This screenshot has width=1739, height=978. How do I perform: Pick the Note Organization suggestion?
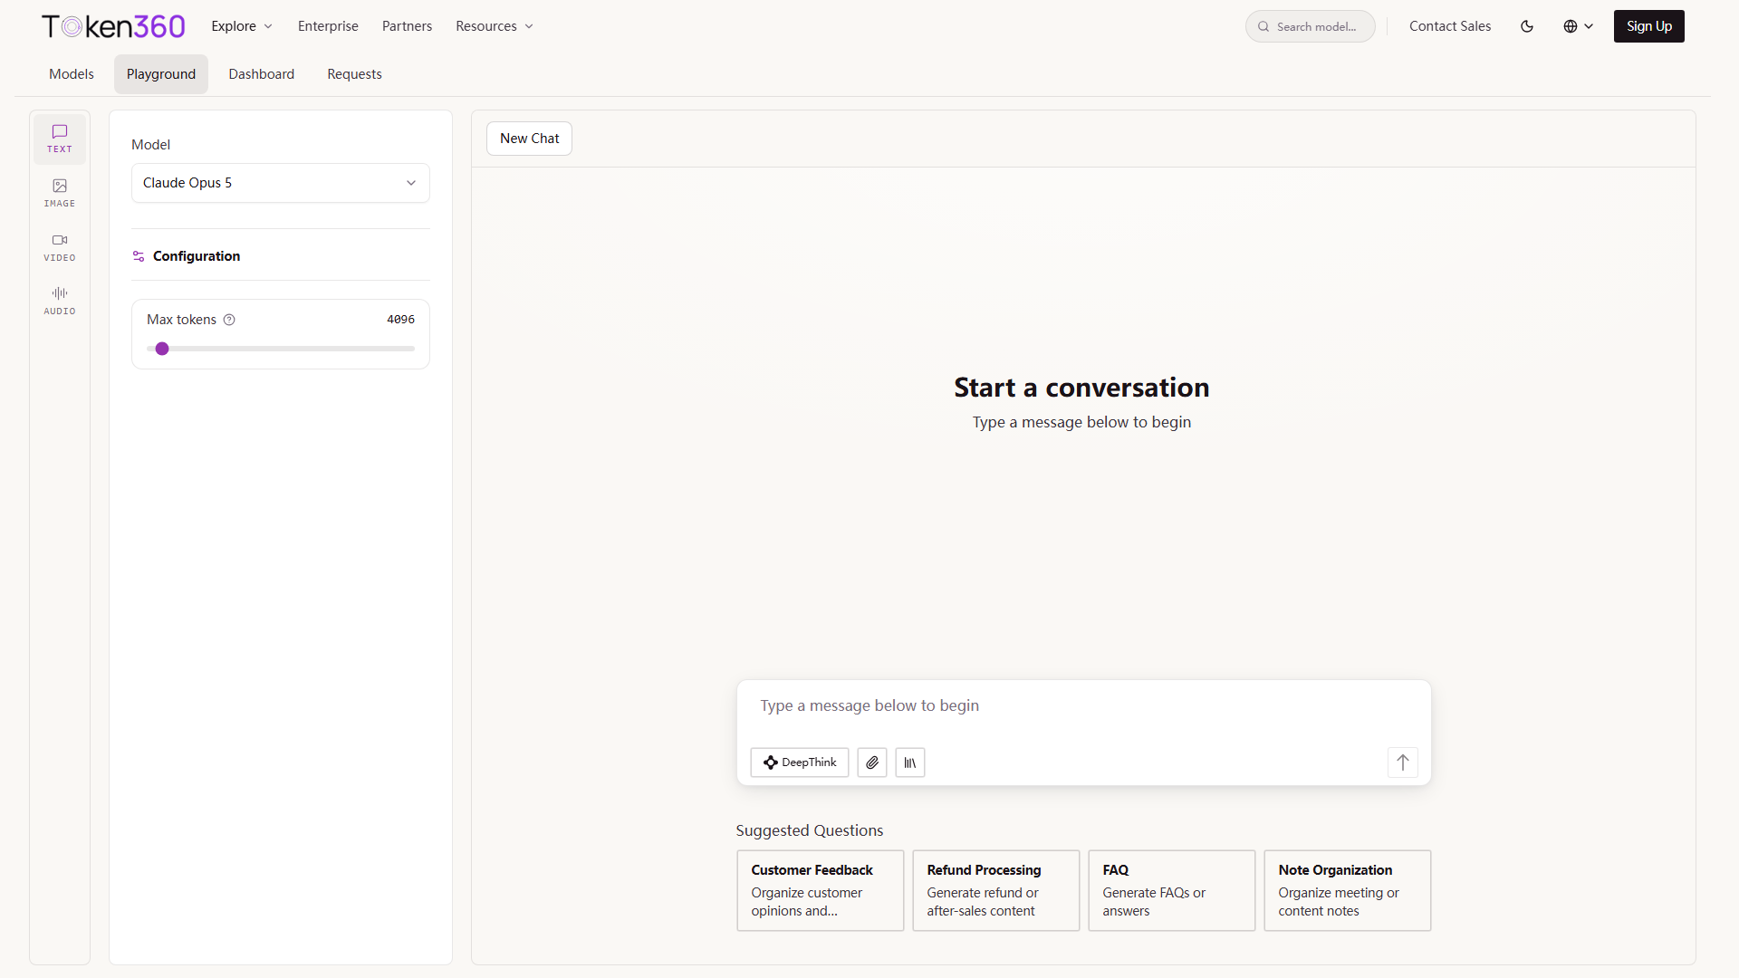pyautogui.click(x=1348, y=890)
